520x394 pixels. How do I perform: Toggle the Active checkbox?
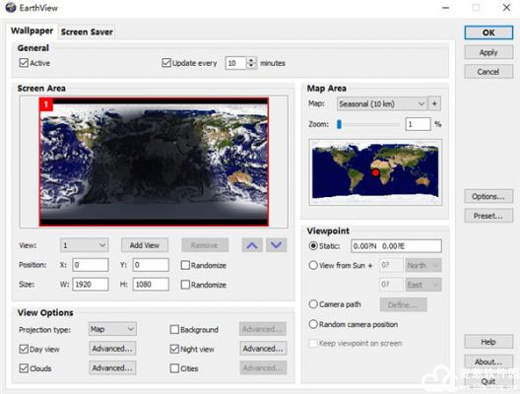pos(24,63)
